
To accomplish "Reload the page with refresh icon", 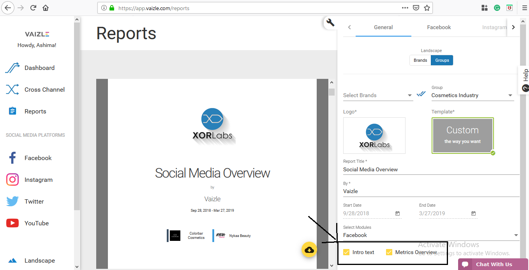I will pyautogui.click(x=34, y=8).
